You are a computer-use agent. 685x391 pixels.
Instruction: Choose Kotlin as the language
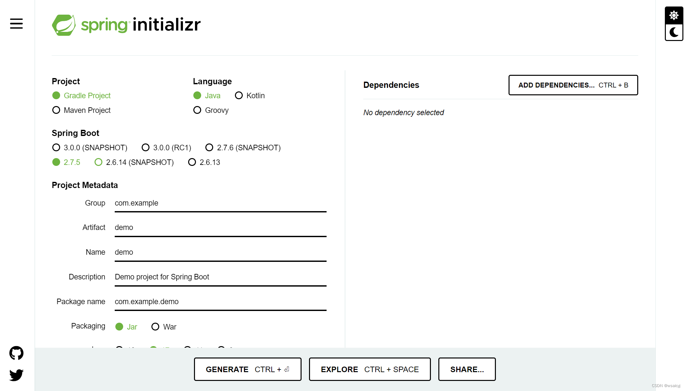250,95
